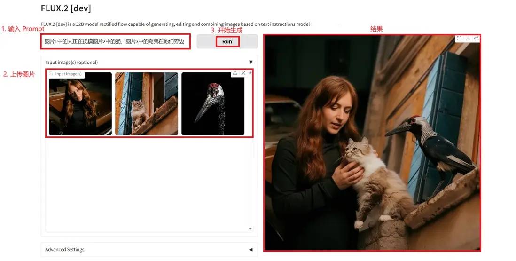Click the 'Input image(s) (optional)' label
This screenshot has width=516, height=261.
(x=71, y=62)
